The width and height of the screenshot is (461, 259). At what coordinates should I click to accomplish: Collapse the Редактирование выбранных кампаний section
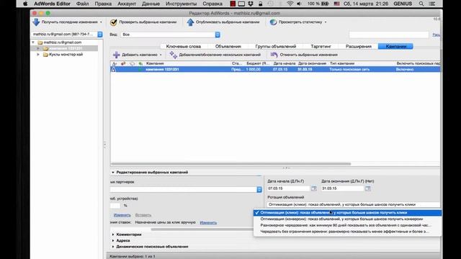point(113,173)
